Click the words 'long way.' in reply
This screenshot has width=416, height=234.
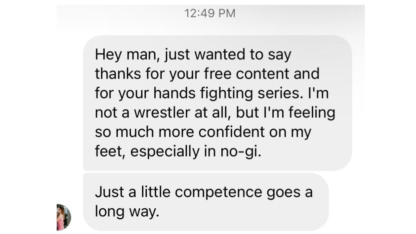click(x=127, y=212)
